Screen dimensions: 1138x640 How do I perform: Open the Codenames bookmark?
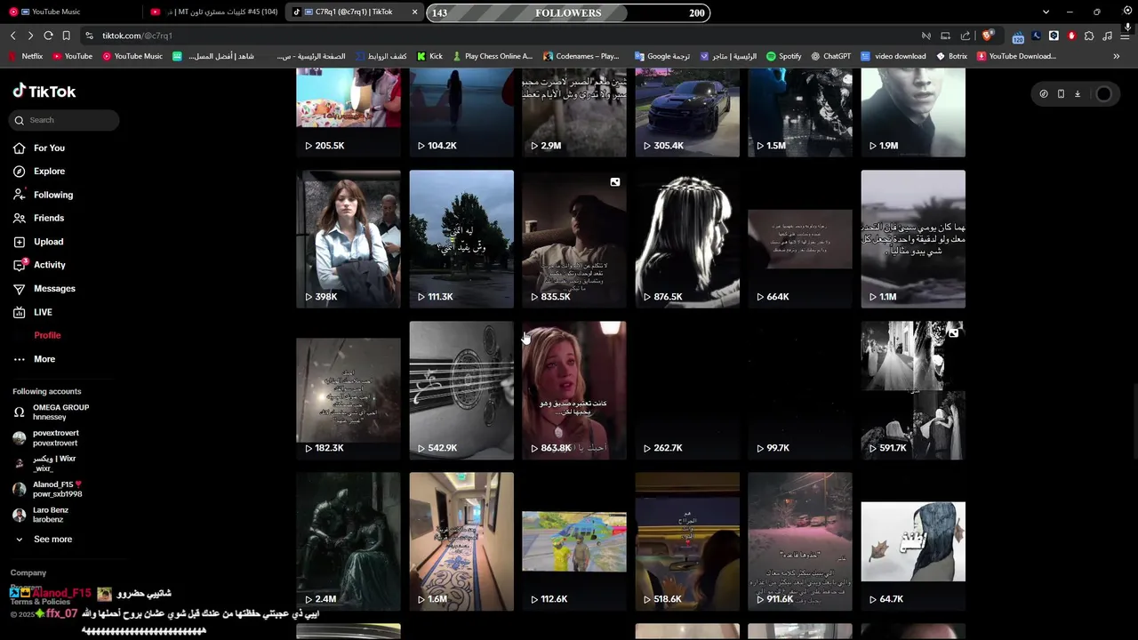(581, 56)
